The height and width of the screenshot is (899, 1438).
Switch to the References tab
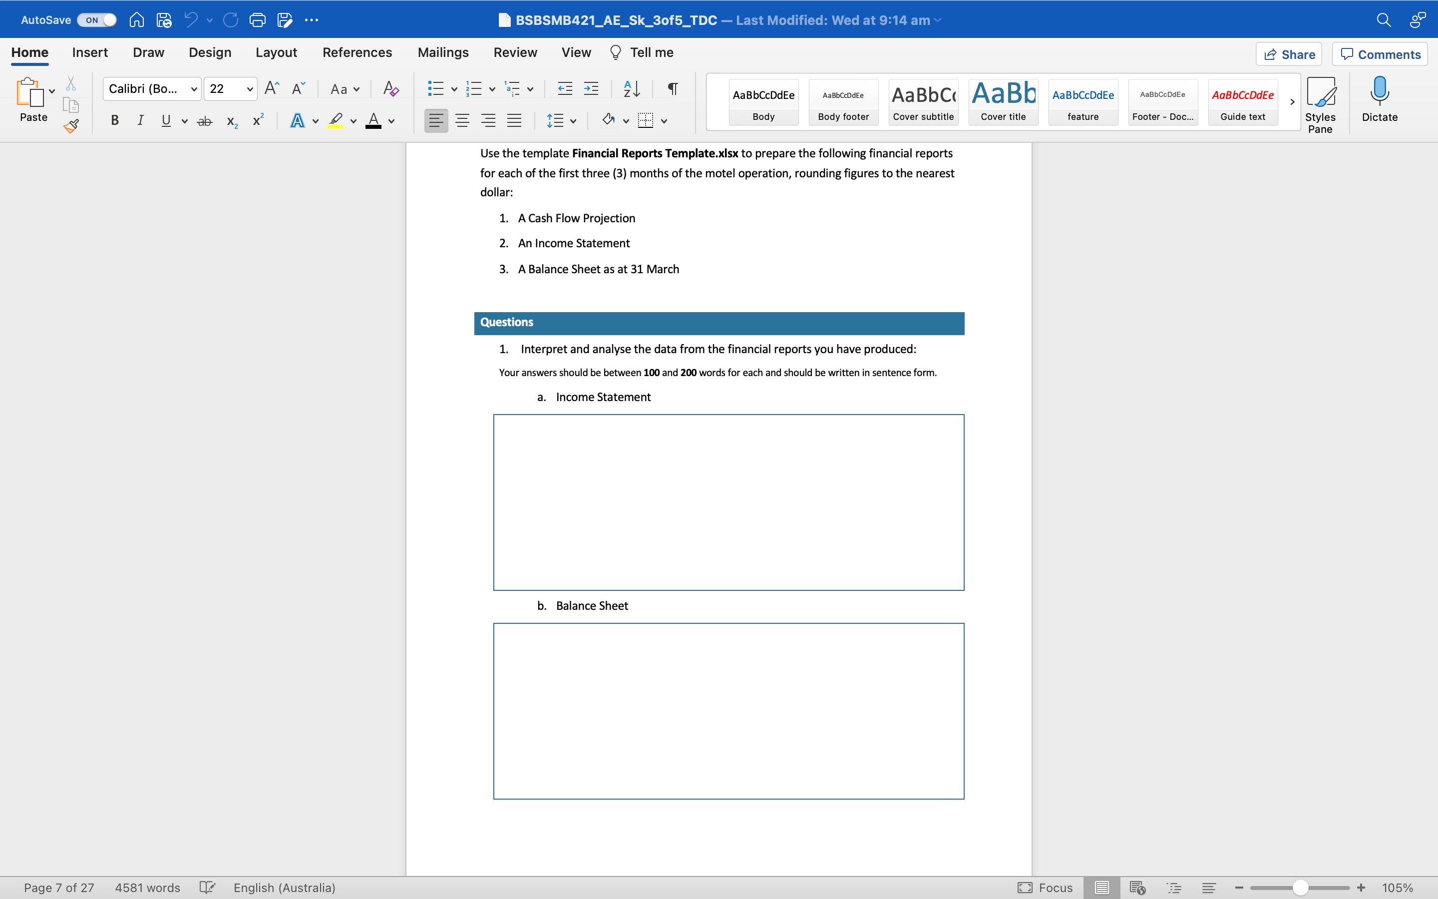357,52
